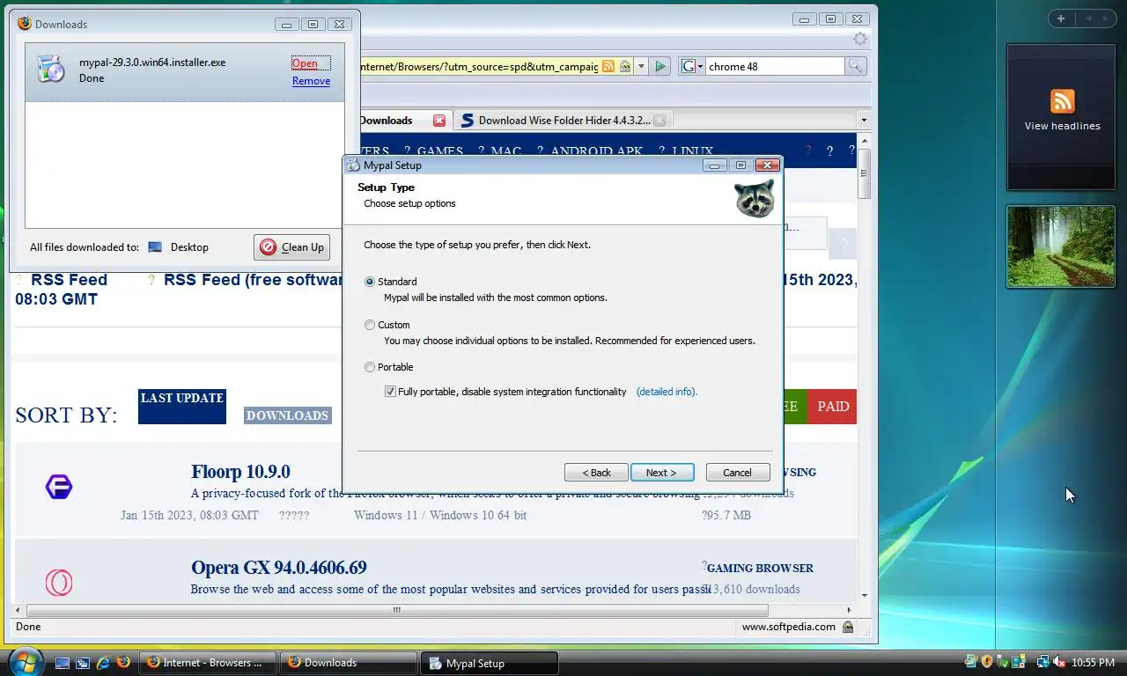
Task: Cancel the Mypal Setup wizard
Action: pos(738,473)
